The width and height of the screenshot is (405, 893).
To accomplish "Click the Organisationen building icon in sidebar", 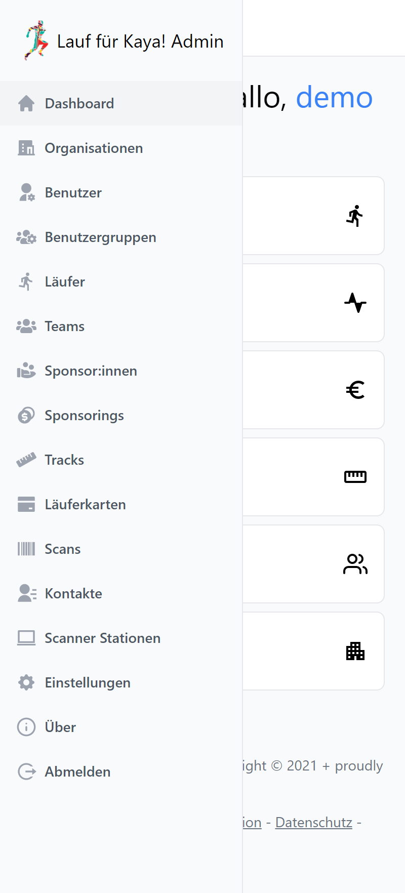I will click(x=26, y=148).
